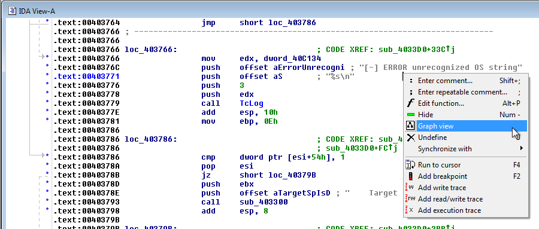
Task: Expand the Synchronize with submenu arrow
Action: [x=522, y=149]
